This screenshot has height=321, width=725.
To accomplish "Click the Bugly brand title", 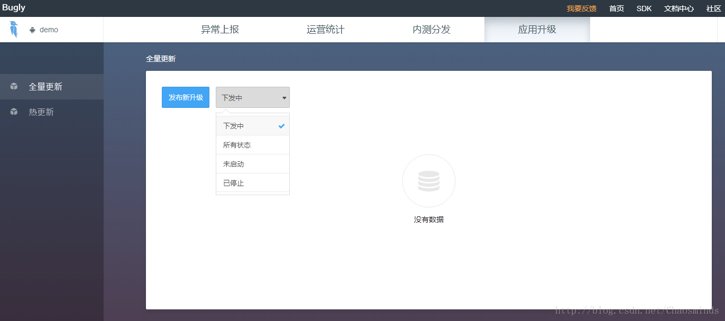I will click(14, 8).
